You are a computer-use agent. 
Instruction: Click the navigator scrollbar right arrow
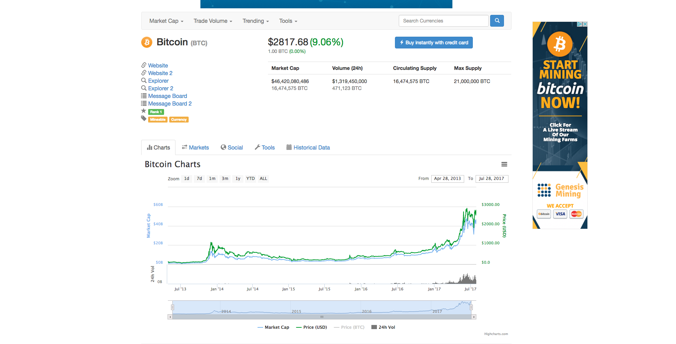pos(474,317)
